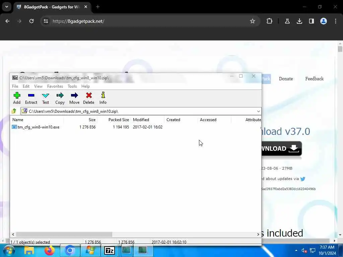Expand the archive path dropdown
343x257 pixels.
point(258,111)
